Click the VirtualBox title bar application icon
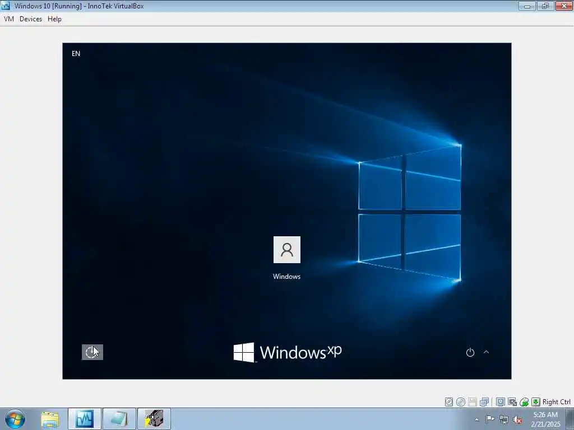 [6, 6]
